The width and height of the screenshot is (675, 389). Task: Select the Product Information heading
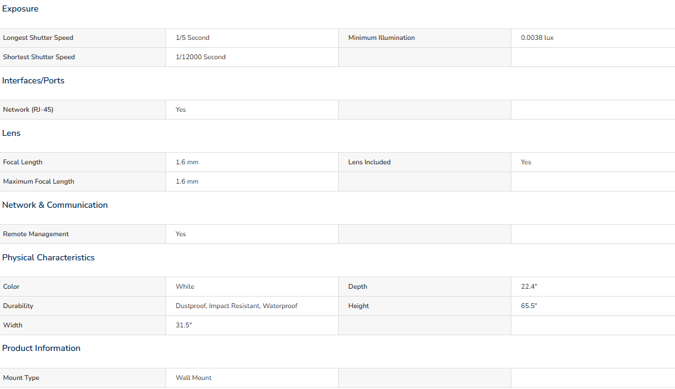(x=41, y=348)
